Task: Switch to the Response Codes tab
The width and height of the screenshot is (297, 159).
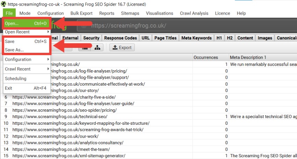Action: tap(121, 38)
